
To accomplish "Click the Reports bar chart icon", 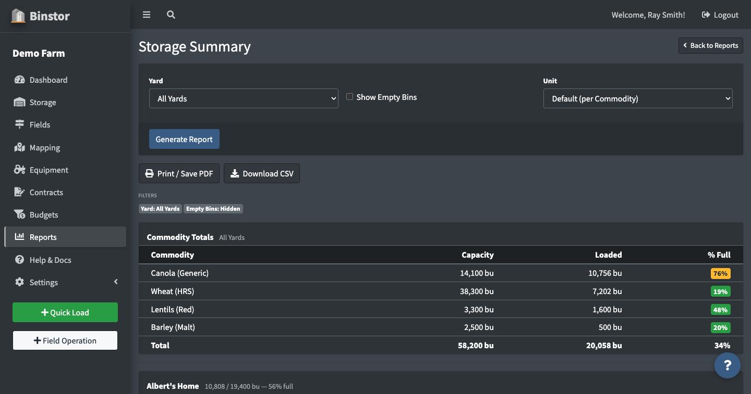I will click(x=19, y=236).
